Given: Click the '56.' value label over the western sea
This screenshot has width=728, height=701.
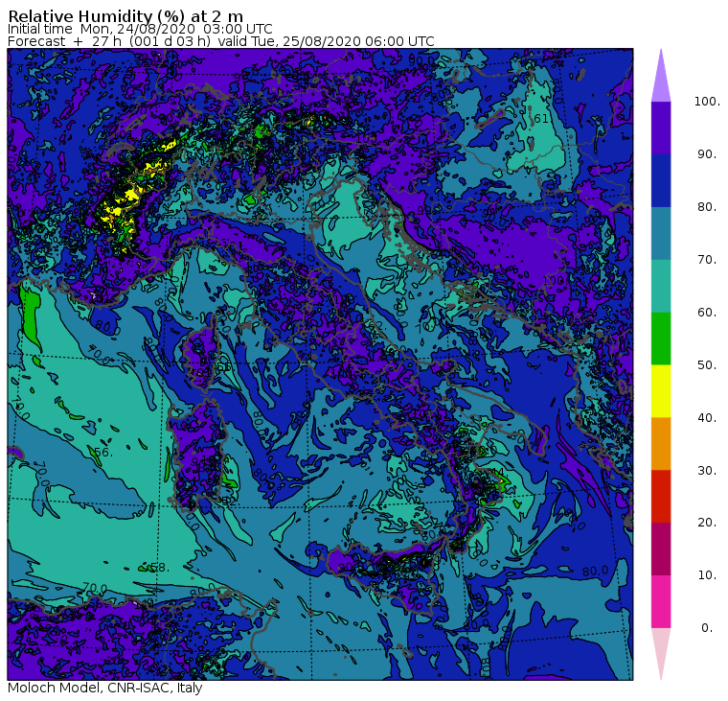Looking at the screenshot, I should tap(103, 452).
